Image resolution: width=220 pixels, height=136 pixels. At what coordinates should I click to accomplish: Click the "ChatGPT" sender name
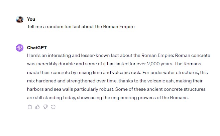(37, 48)
